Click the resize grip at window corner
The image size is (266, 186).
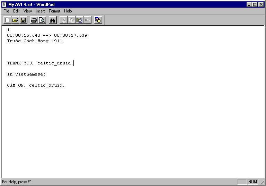pyautogui.click(x=263, y=182)
